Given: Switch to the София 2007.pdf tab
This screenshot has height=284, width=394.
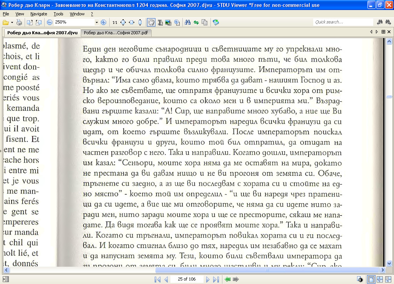Looking at the screenshot, I should (116, 33).
